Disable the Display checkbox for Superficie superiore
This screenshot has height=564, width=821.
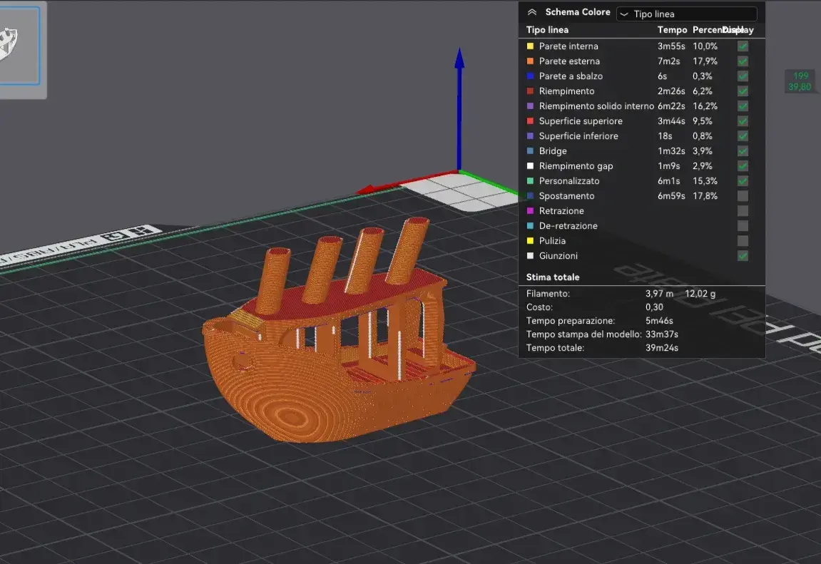pos(742,121)
